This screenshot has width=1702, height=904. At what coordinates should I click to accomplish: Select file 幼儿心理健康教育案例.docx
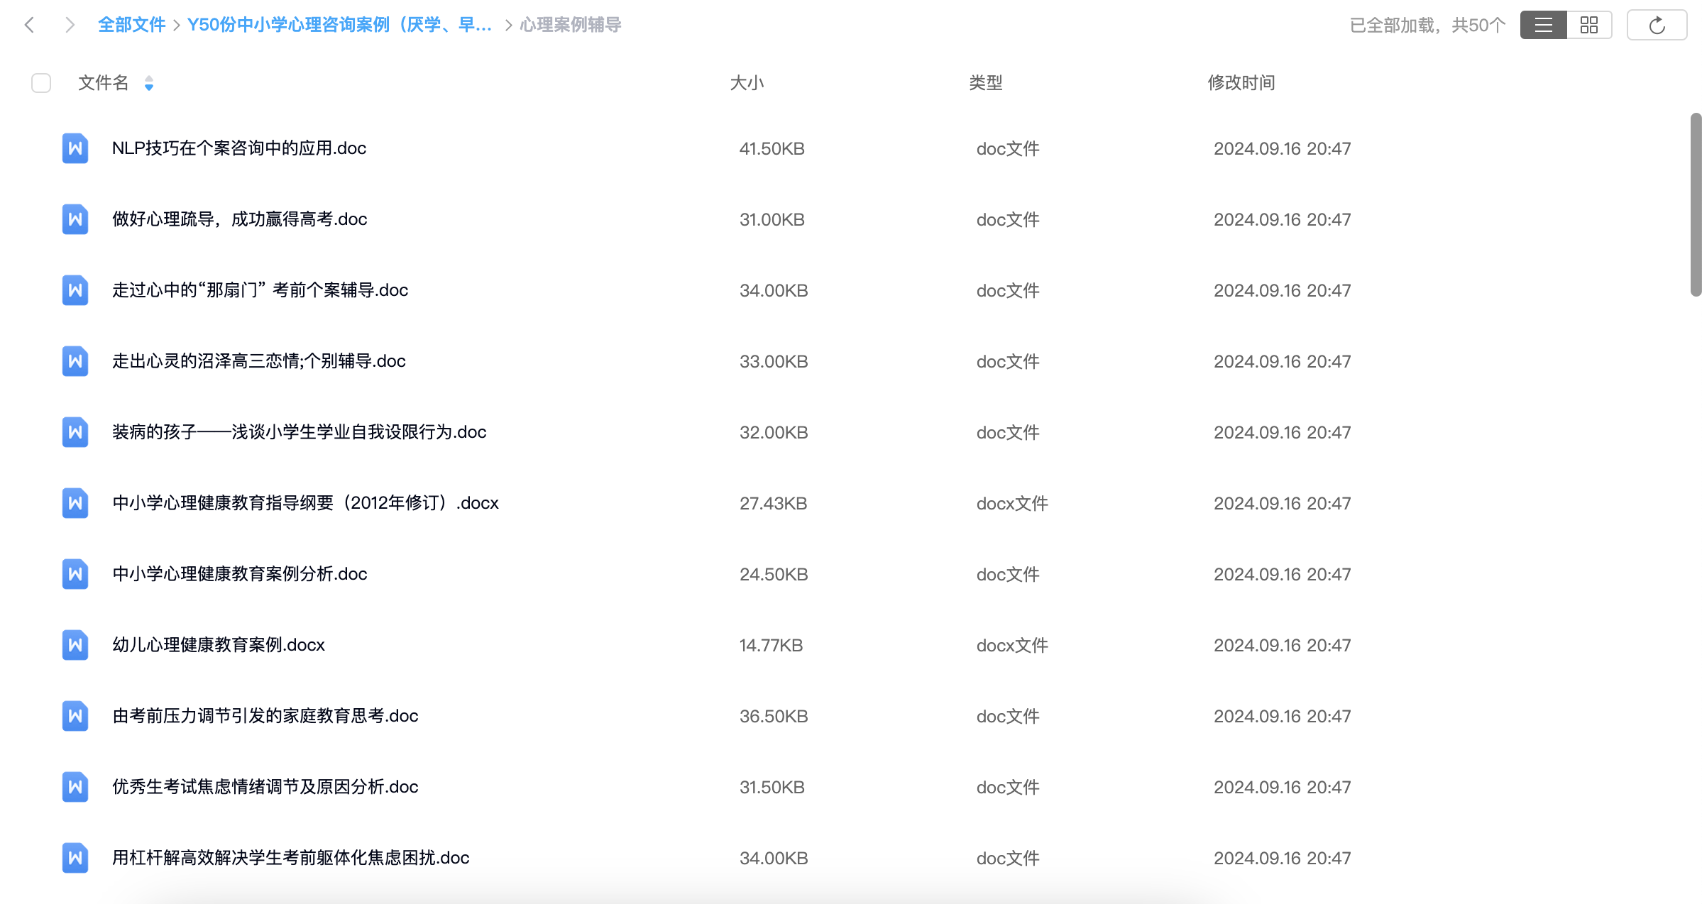[219, 645]
